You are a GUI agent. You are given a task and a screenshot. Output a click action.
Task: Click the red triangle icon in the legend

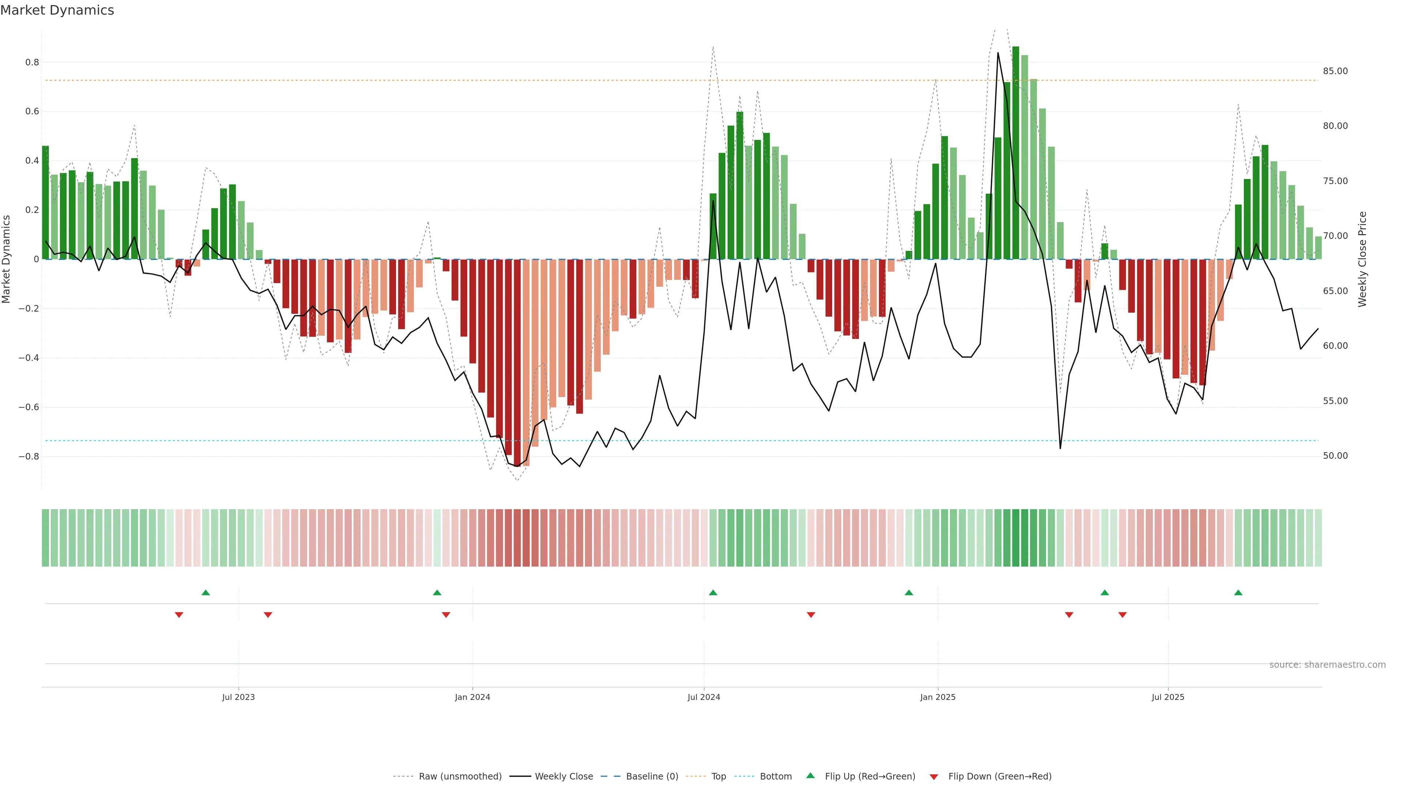pyautogui.click(x=934, y=777)
